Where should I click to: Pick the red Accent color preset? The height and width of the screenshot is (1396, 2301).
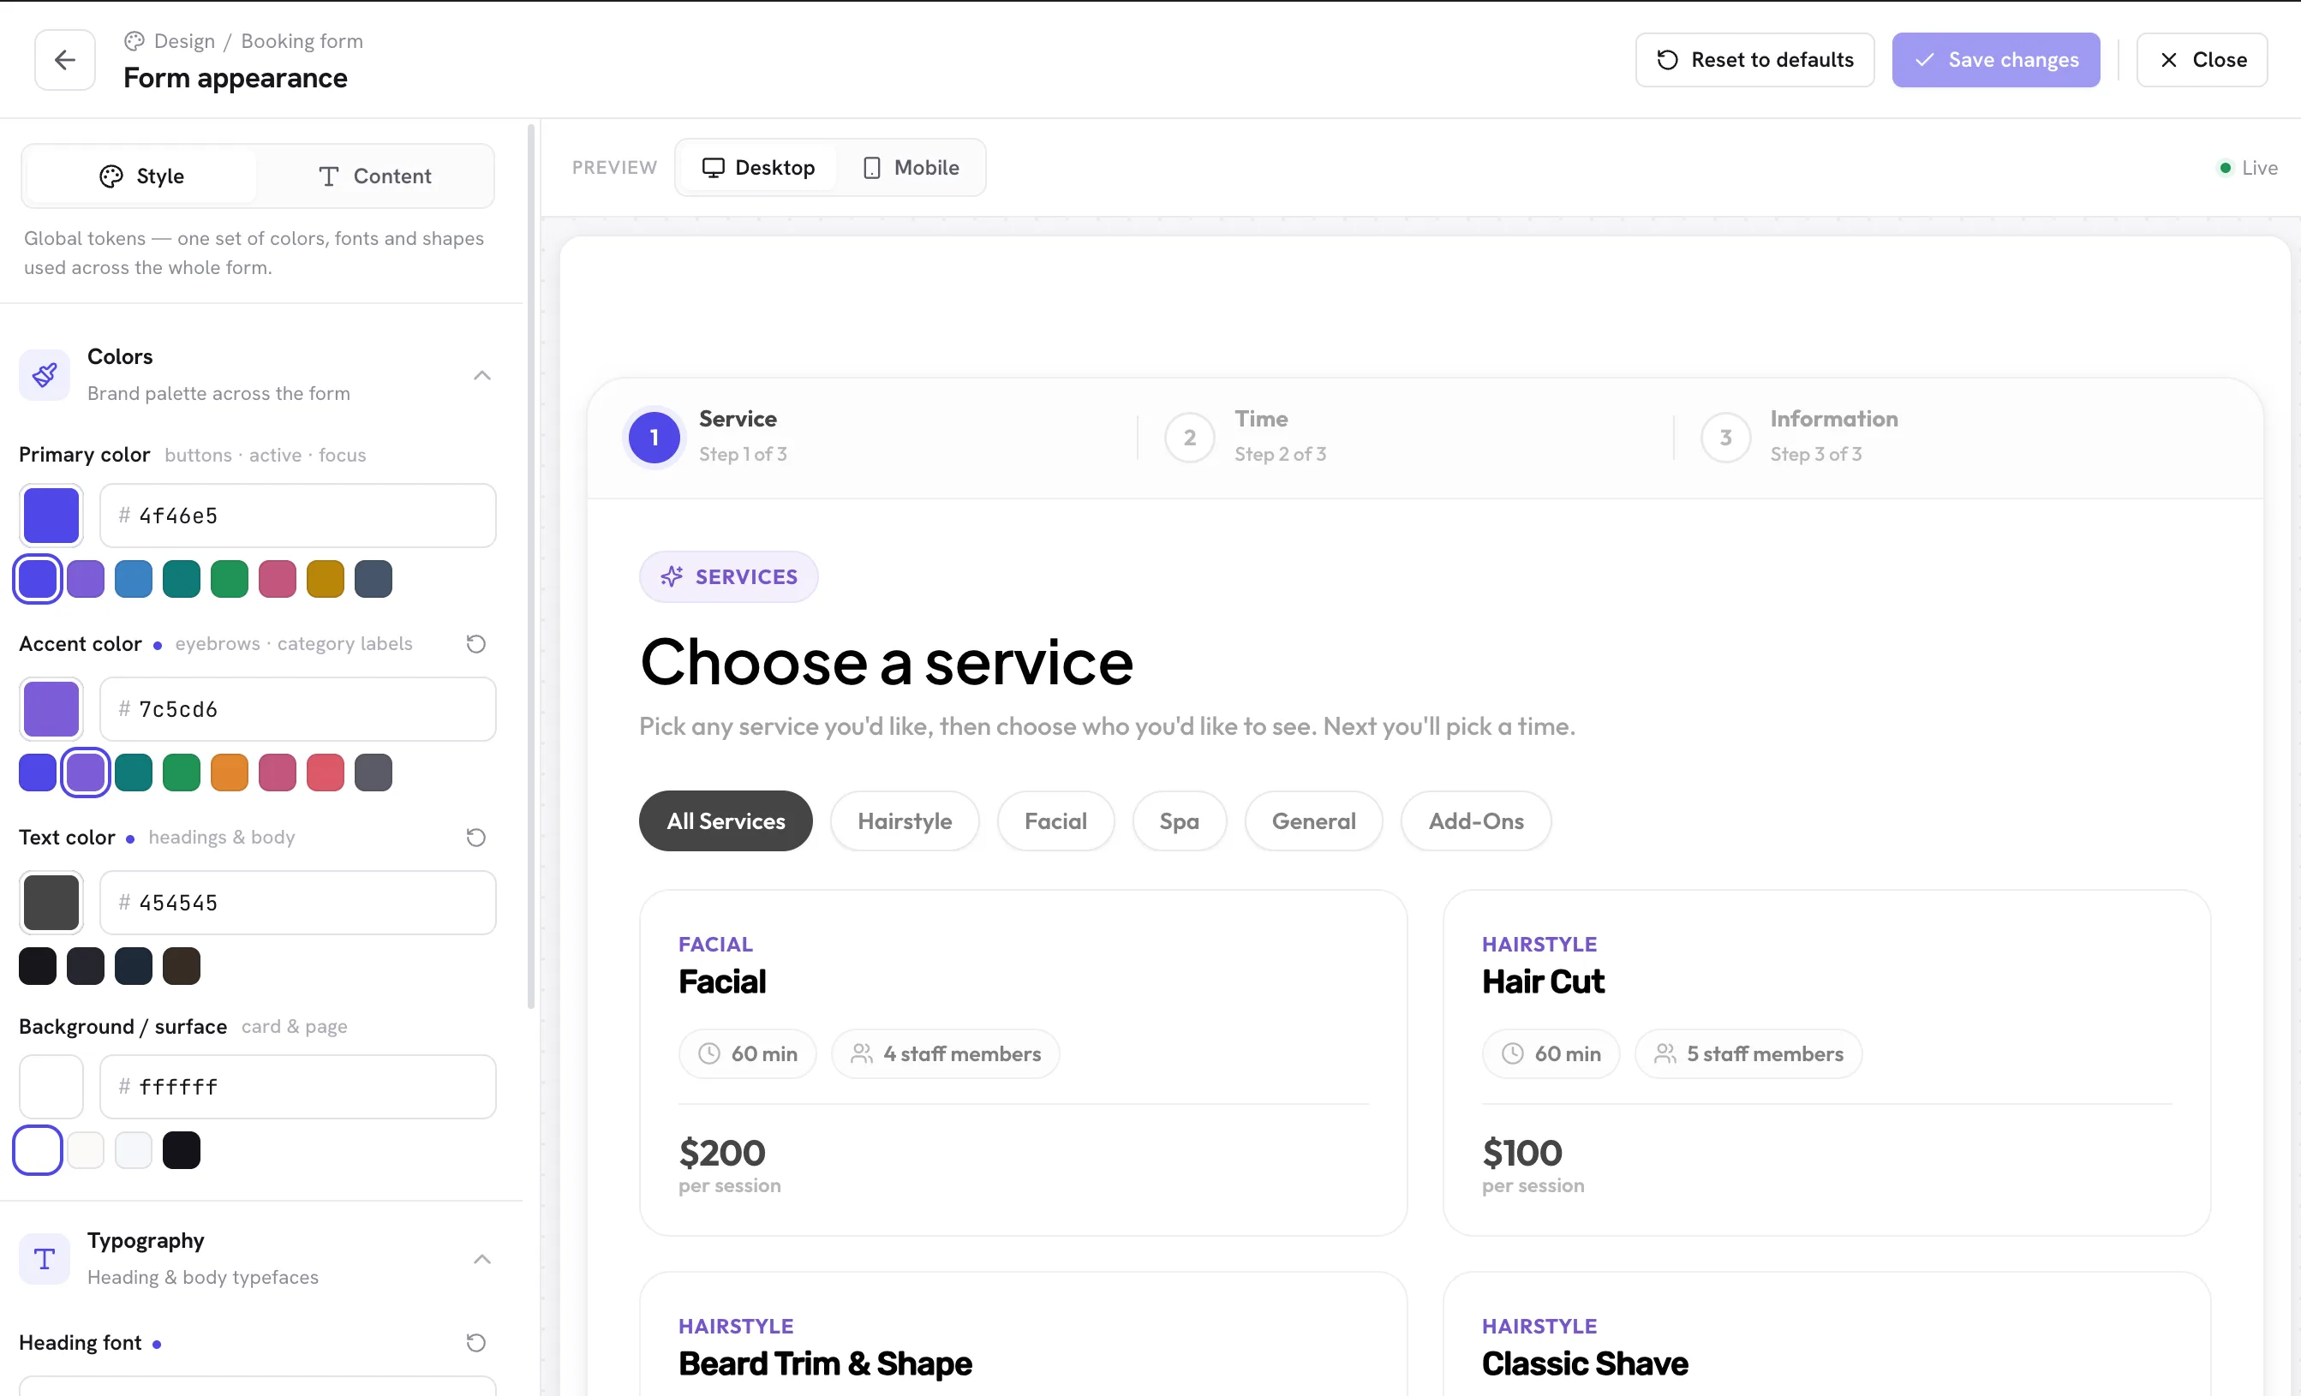click(x=325, y=773)
